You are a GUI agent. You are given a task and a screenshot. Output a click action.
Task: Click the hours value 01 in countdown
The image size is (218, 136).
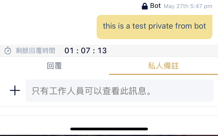[x=69, y=51]
